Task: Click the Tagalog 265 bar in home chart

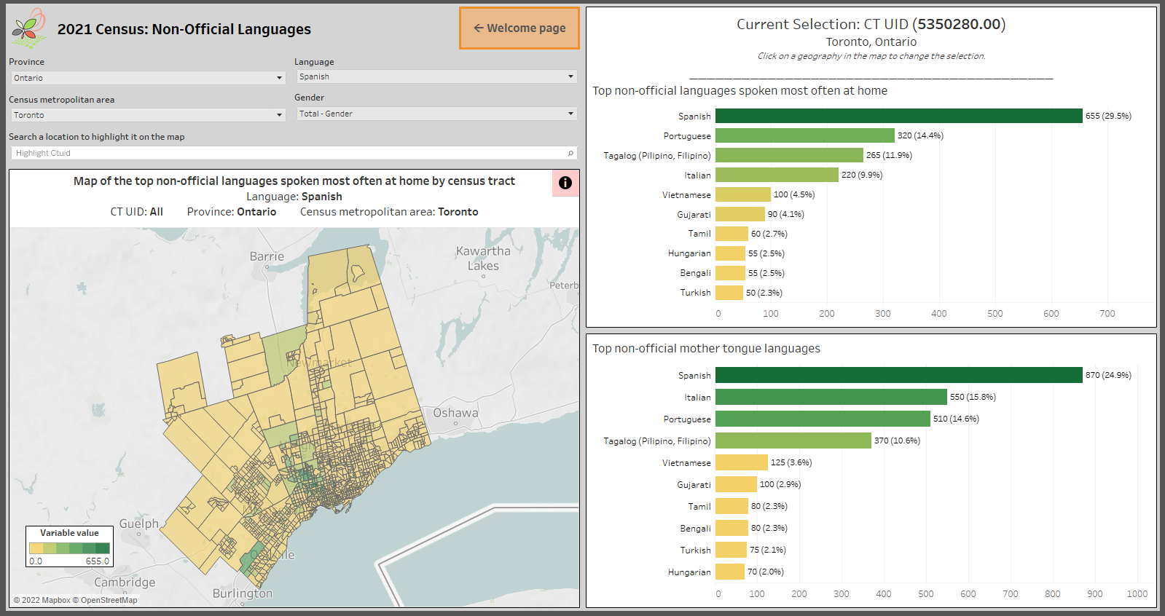Action: pos(789,155)
